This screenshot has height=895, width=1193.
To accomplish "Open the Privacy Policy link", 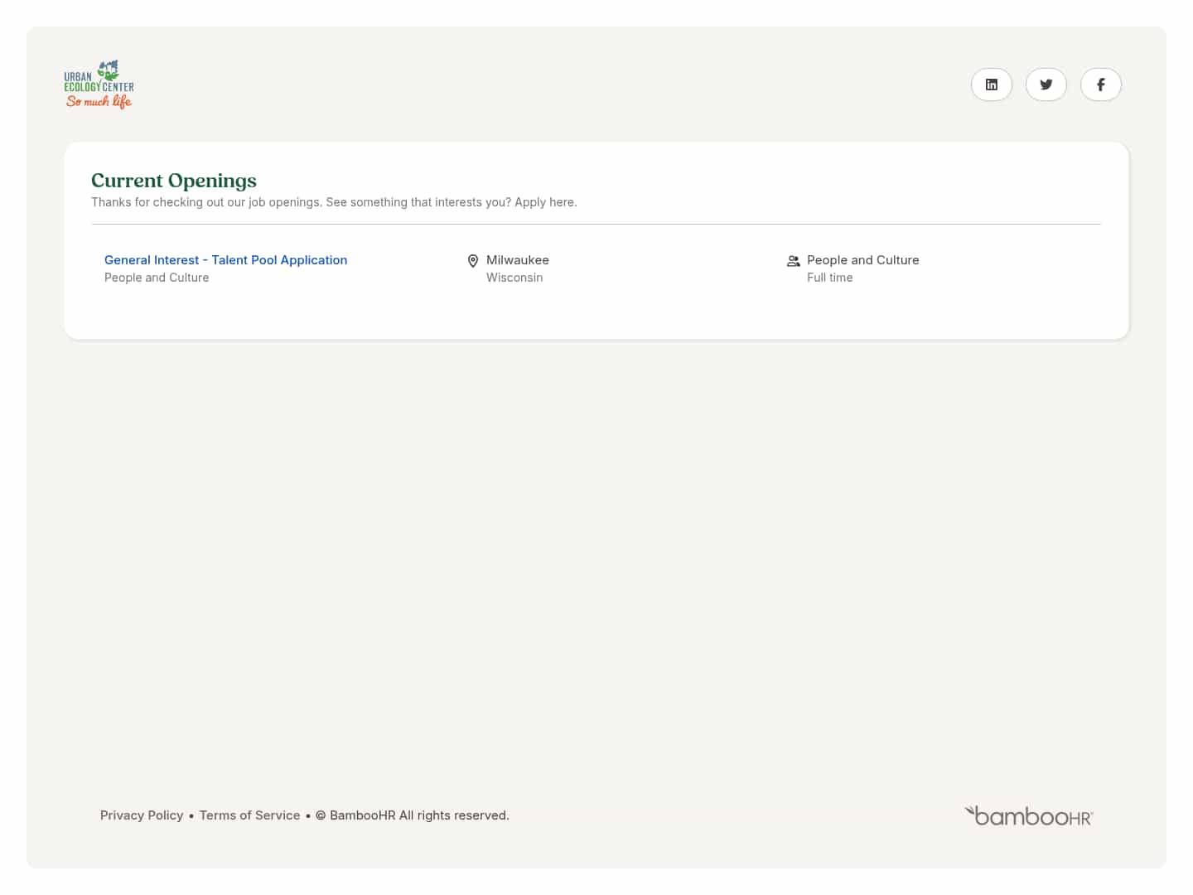I will point(142,815).
